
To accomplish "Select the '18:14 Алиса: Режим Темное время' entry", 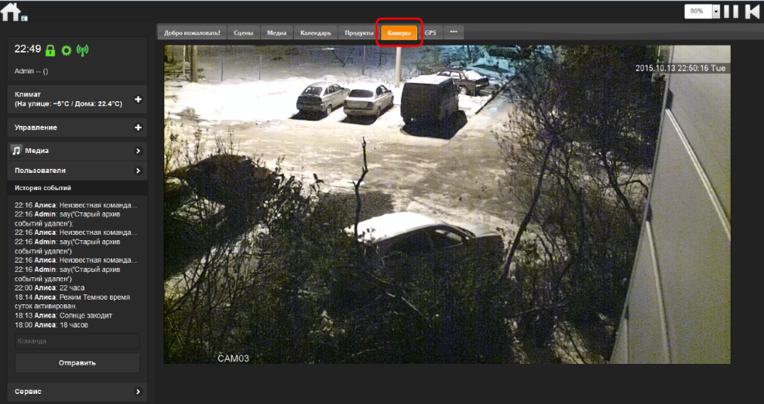I will coord(72,301).
